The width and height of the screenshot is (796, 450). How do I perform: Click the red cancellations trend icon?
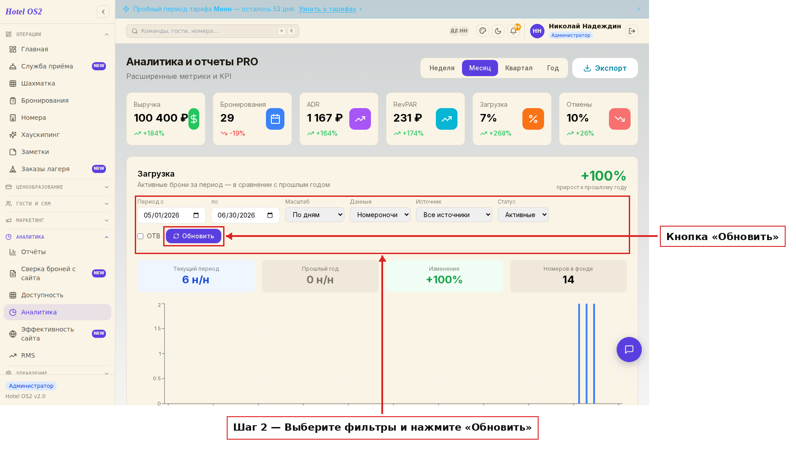[x=620, y=119]
